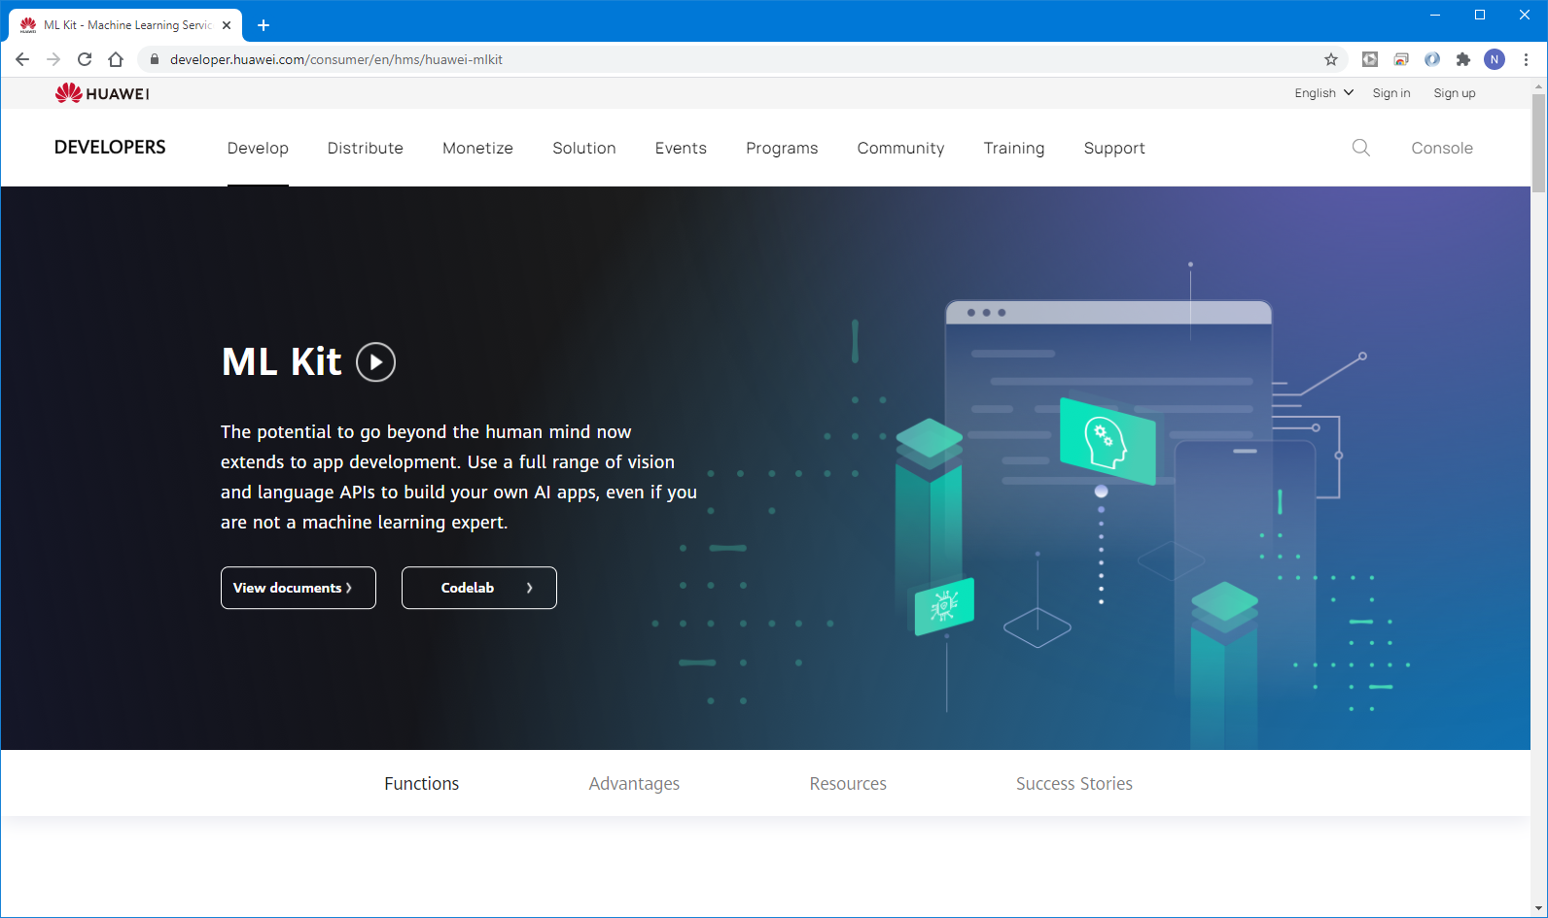Go back with the browser back arrow

[22, 59]
